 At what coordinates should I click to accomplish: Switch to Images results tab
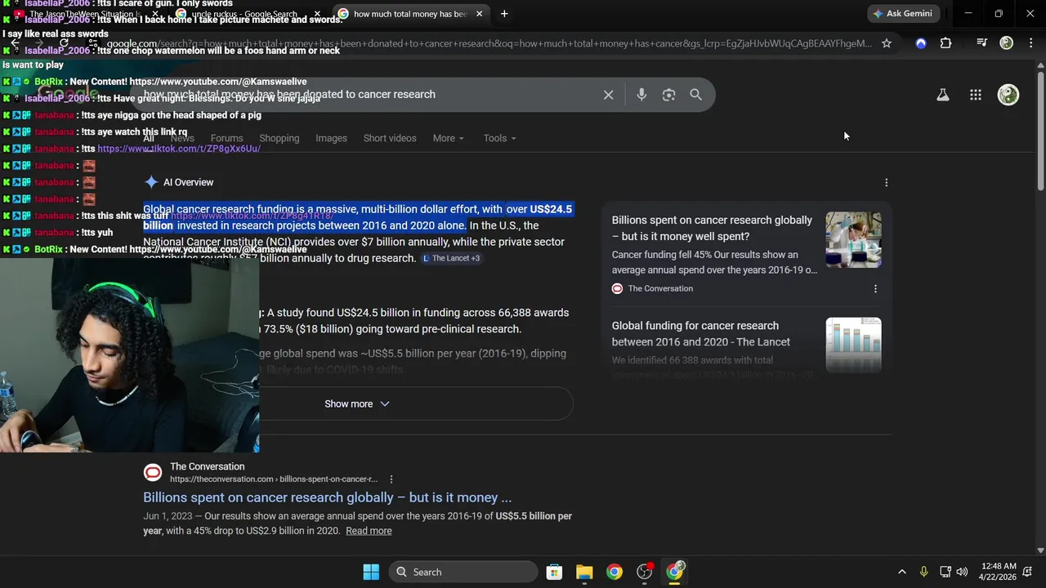click(331, 138)
